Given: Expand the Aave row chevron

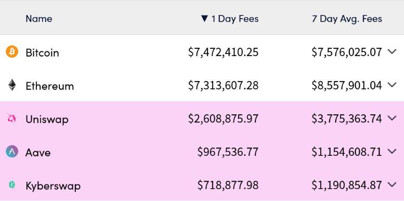Looking at the screenshot, I should (x=392, y=151).
